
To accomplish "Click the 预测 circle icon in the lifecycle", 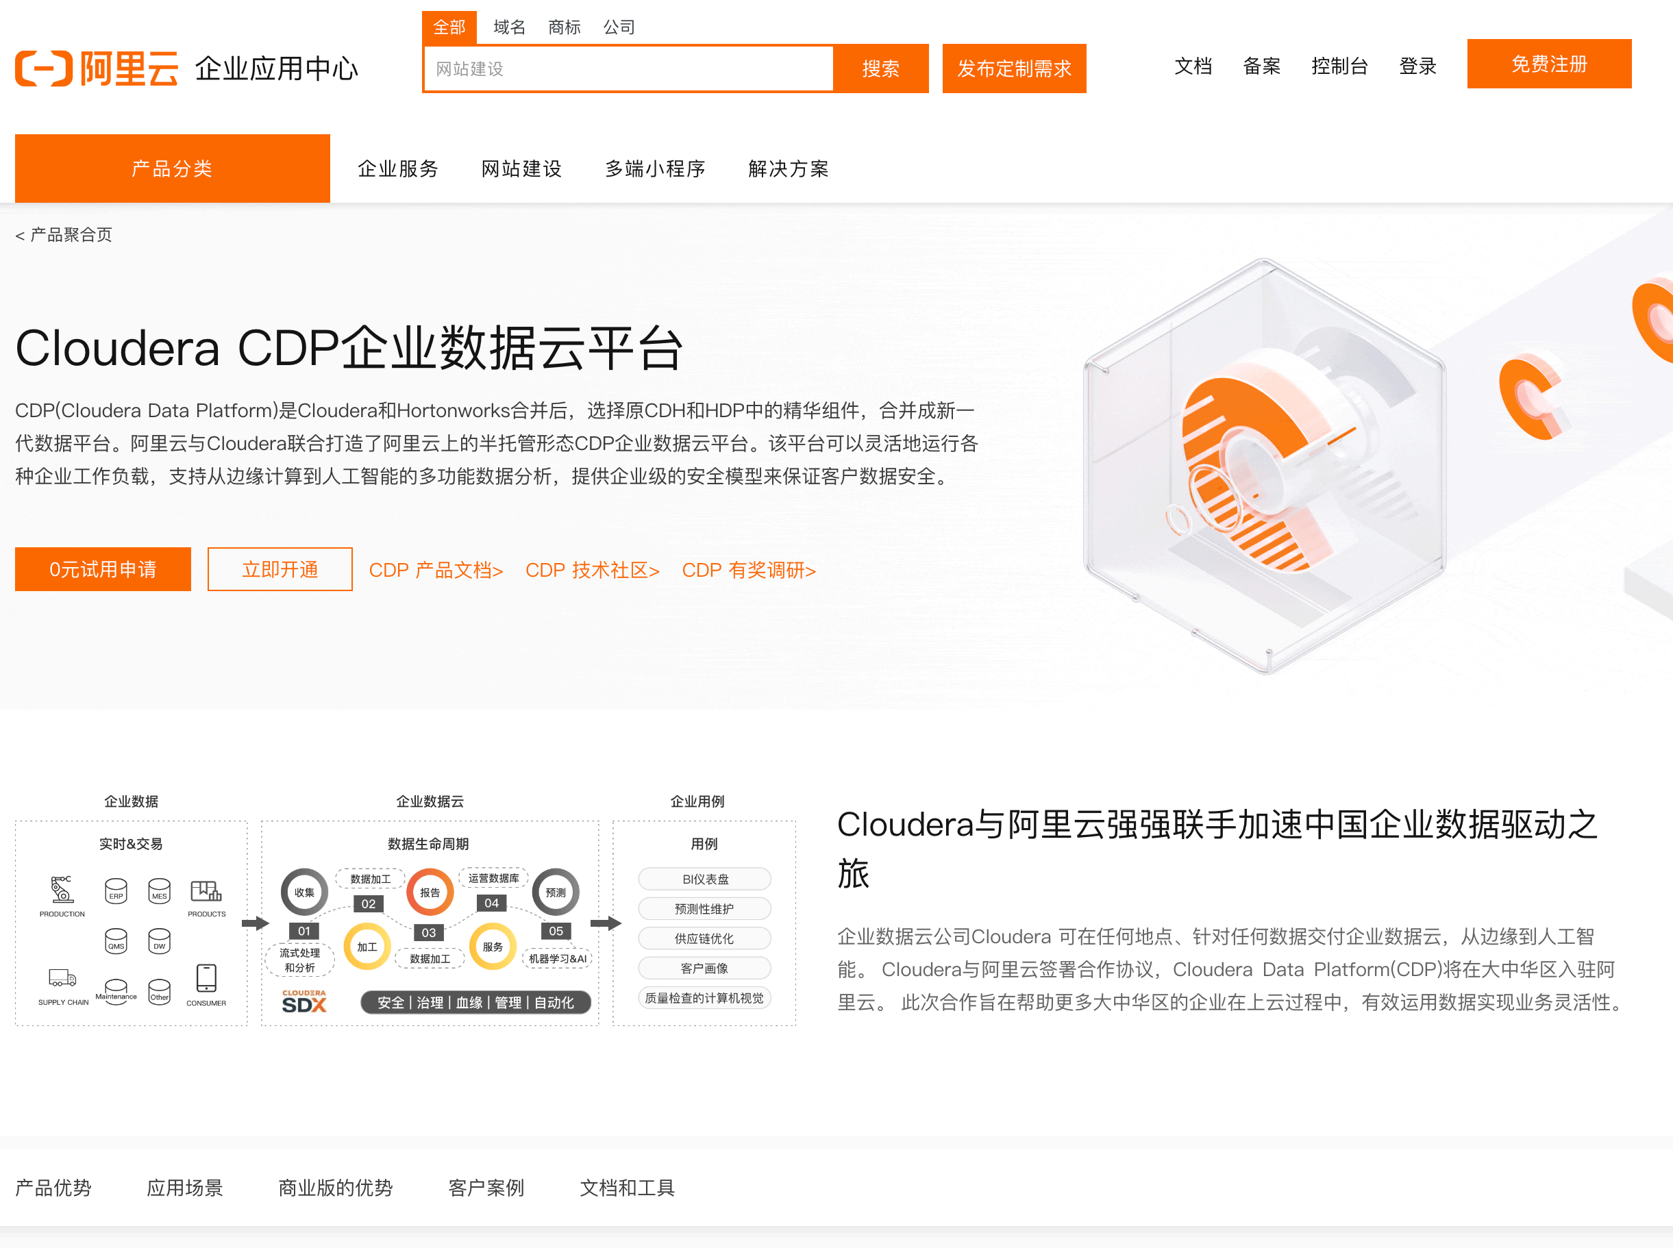I will [x=556, y=891].
